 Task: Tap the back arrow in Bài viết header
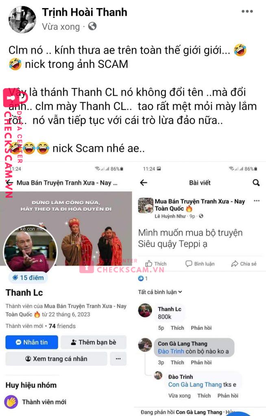pyautogui.click(x=144, y=182)
